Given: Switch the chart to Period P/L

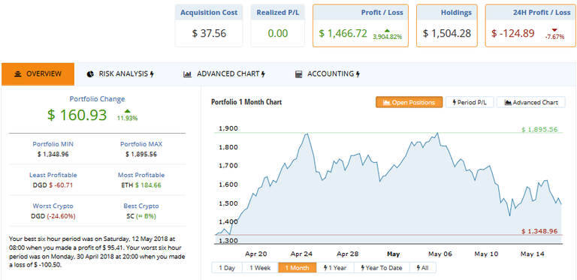Looking at the screenshot, I should tap(470, 103).
